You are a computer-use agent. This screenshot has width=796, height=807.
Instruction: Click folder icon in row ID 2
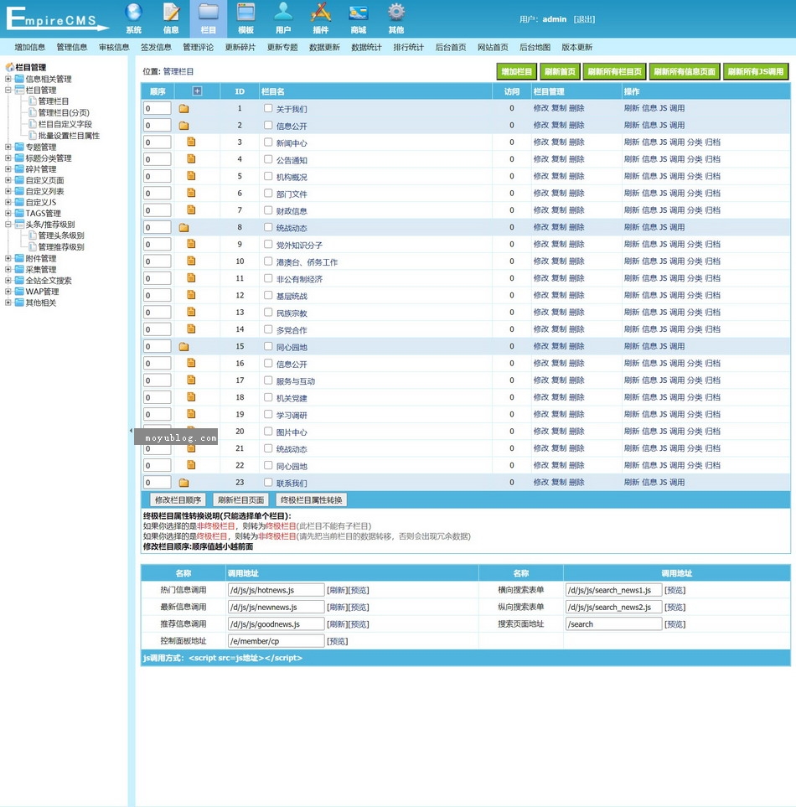point(183,126)
